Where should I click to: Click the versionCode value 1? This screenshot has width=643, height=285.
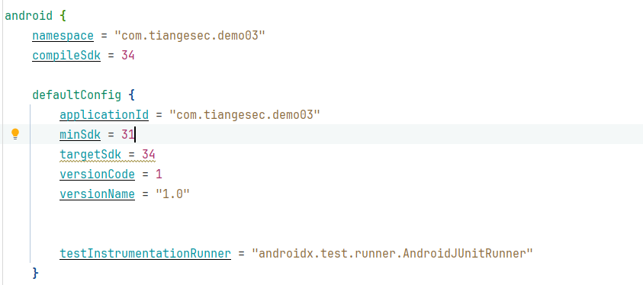pos(159,174)
